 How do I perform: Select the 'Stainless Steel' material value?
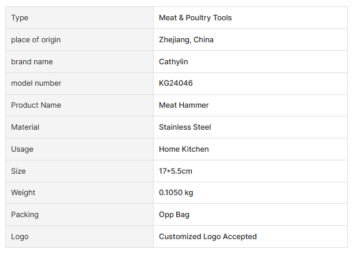coord(185,127)
